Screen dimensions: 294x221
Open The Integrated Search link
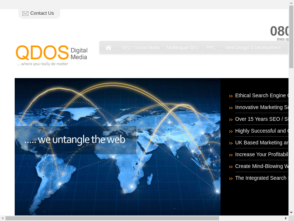(261, 178)
